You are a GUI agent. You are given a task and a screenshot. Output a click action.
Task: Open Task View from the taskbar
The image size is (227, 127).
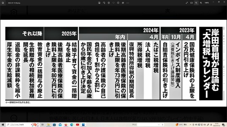pos(43,125)
